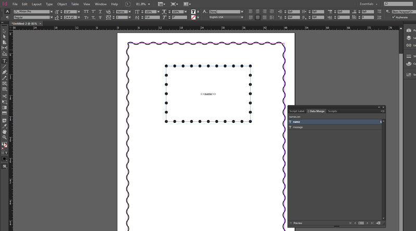Image resolution: width=416 pixels, height=231 pixels.
Task: Collapse the Data Merge panel to icons
Action: 379,107
